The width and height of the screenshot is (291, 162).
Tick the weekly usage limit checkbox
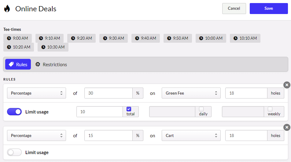pyautogui.click(x=270, y=109)
